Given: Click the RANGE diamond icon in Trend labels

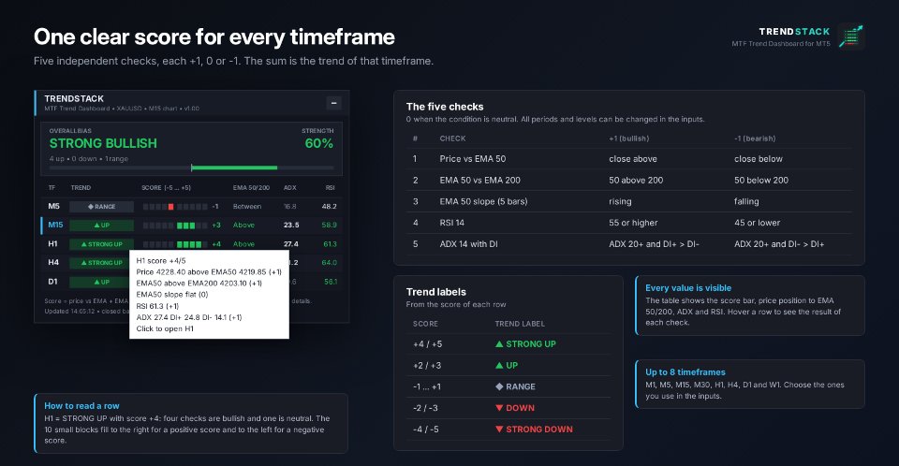Looking at the screenshot, I should (499, 386).
